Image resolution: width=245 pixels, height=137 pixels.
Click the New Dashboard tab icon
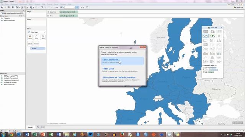[x=42, y=127]
